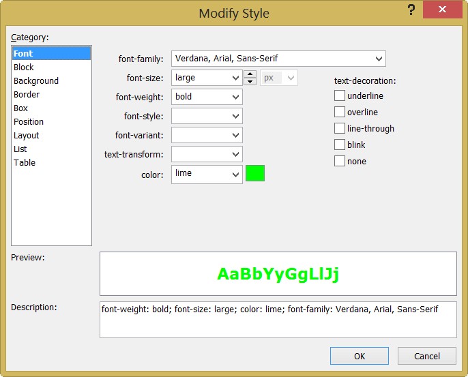Open the Position category

(x=51, y=121)
